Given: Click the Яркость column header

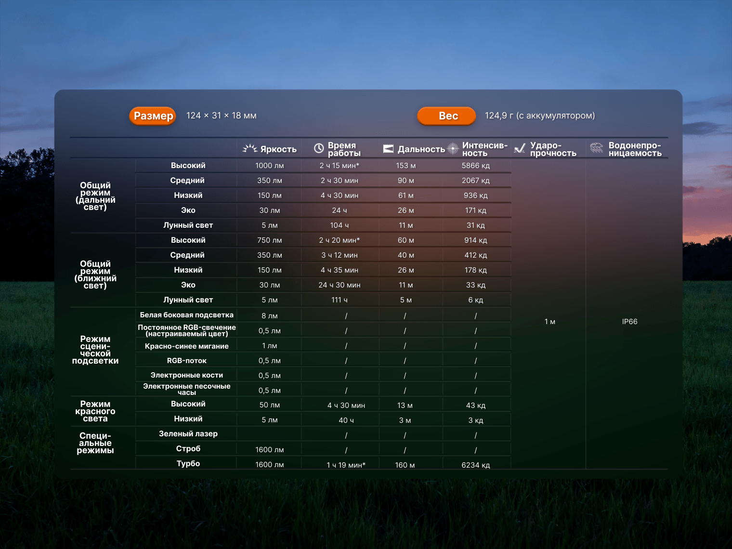Looking at the screenshot, I should pos(278,149).
